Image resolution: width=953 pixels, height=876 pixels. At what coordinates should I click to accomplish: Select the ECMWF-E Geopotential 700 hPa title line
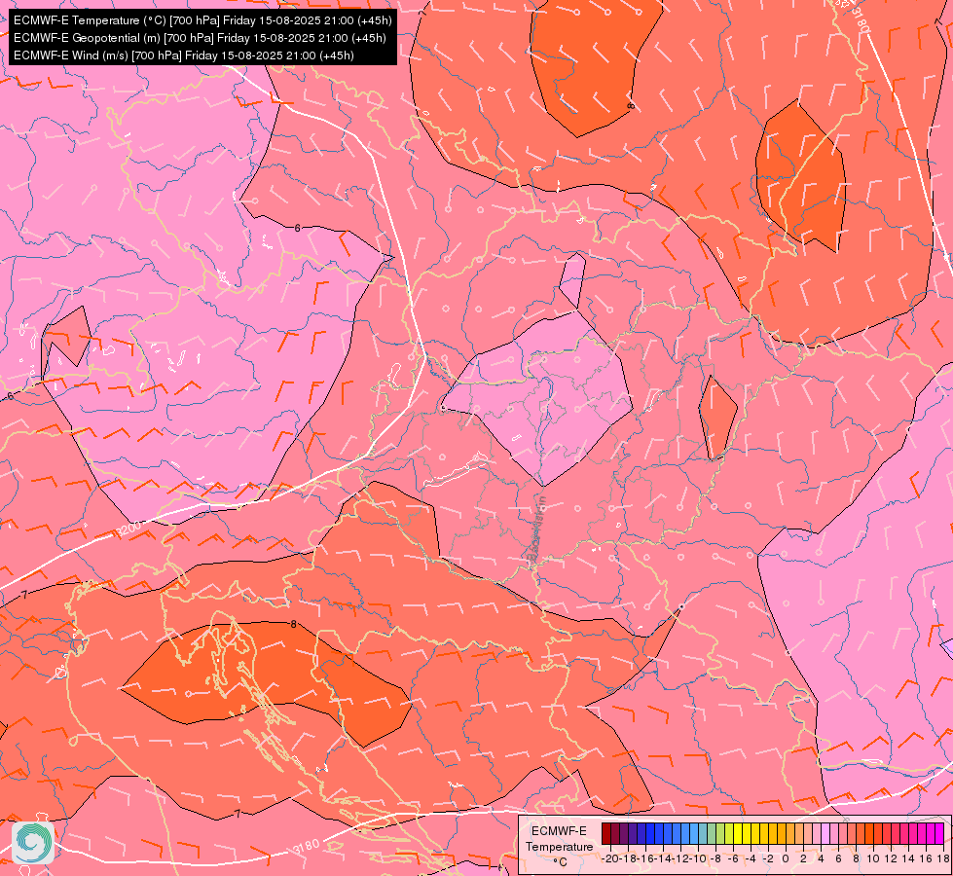200,38
